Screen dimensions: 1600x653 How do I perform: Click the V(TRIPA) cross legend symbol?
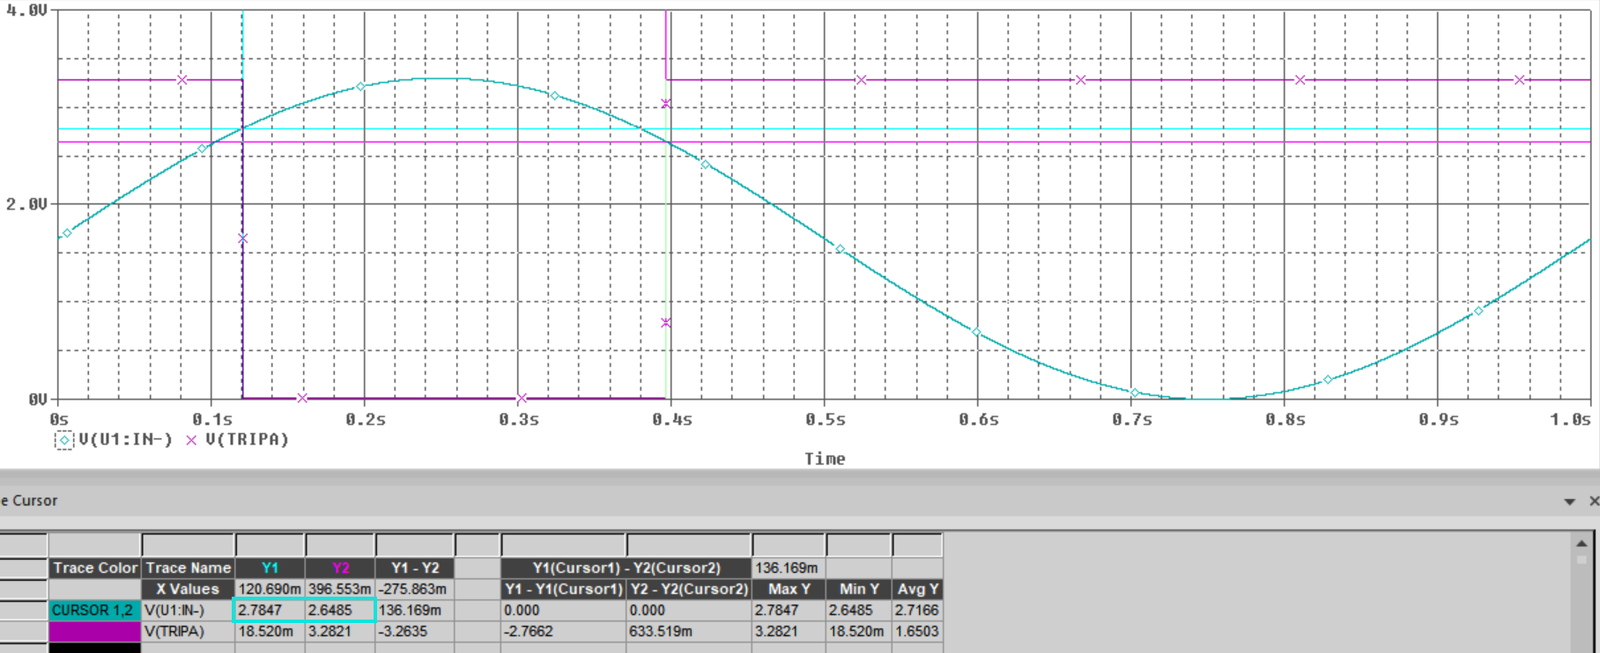191,440
